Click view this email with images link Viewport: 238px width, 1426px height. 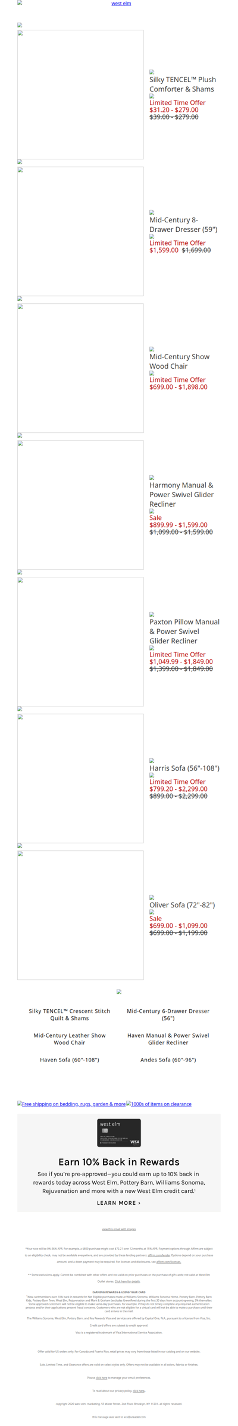point(119,1229)
